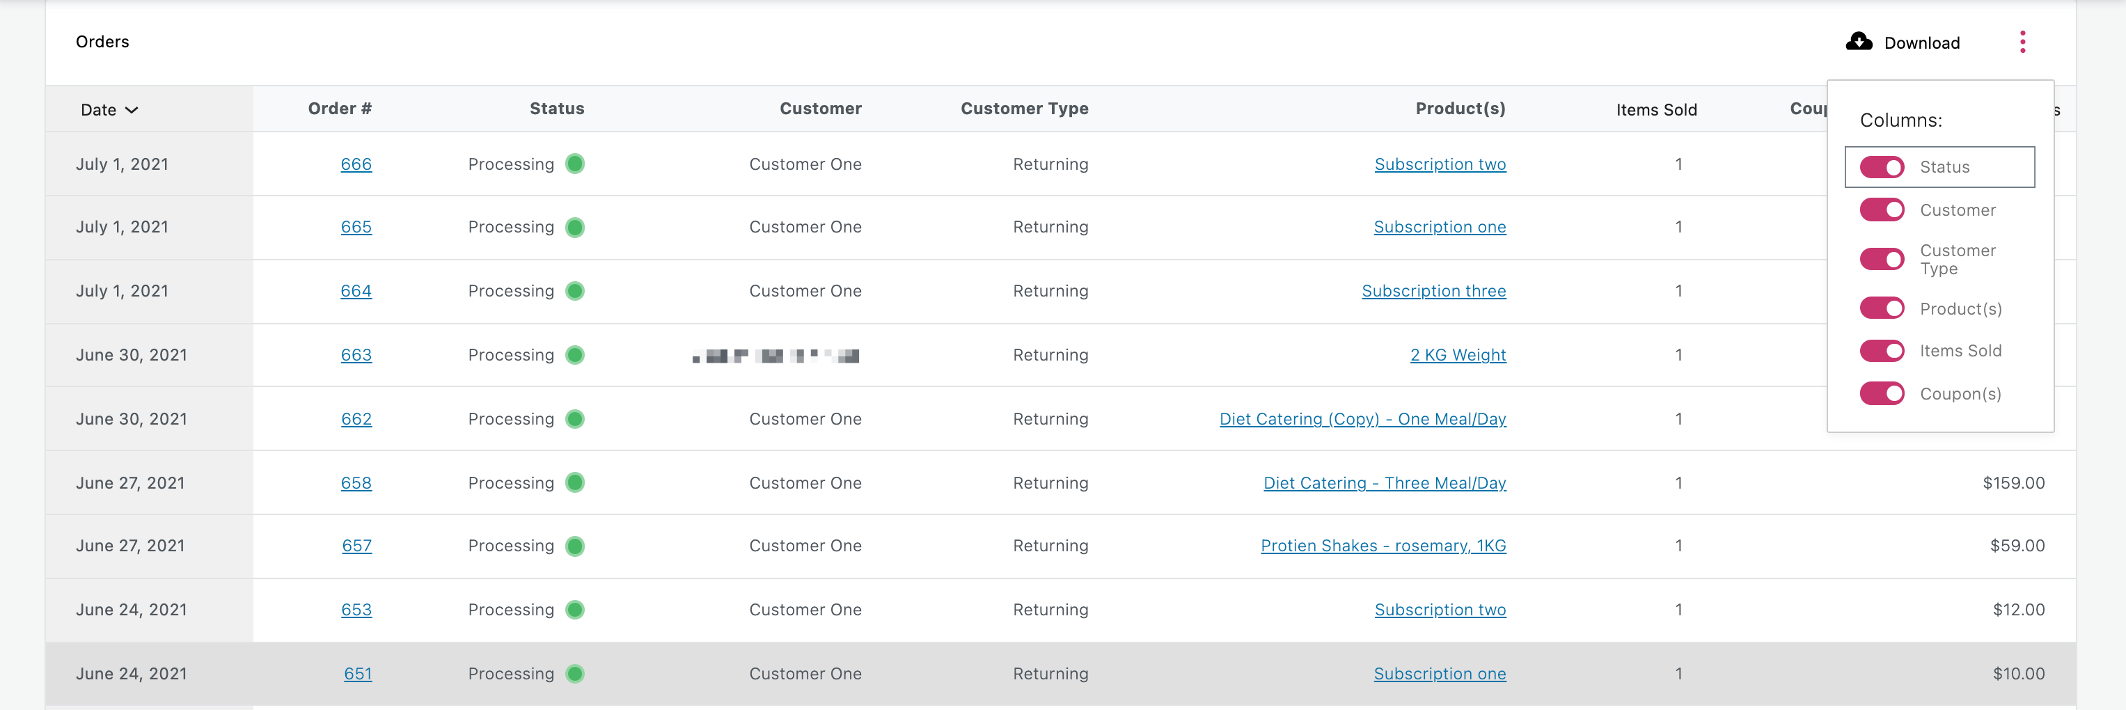Toggle Product(s) column in Columns menu

(1882, 309)
